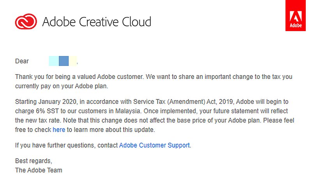The image size is (312, 190).
Task: Click the word 'Malaysia' in the paragraph
Action: (x=128, y=111)
